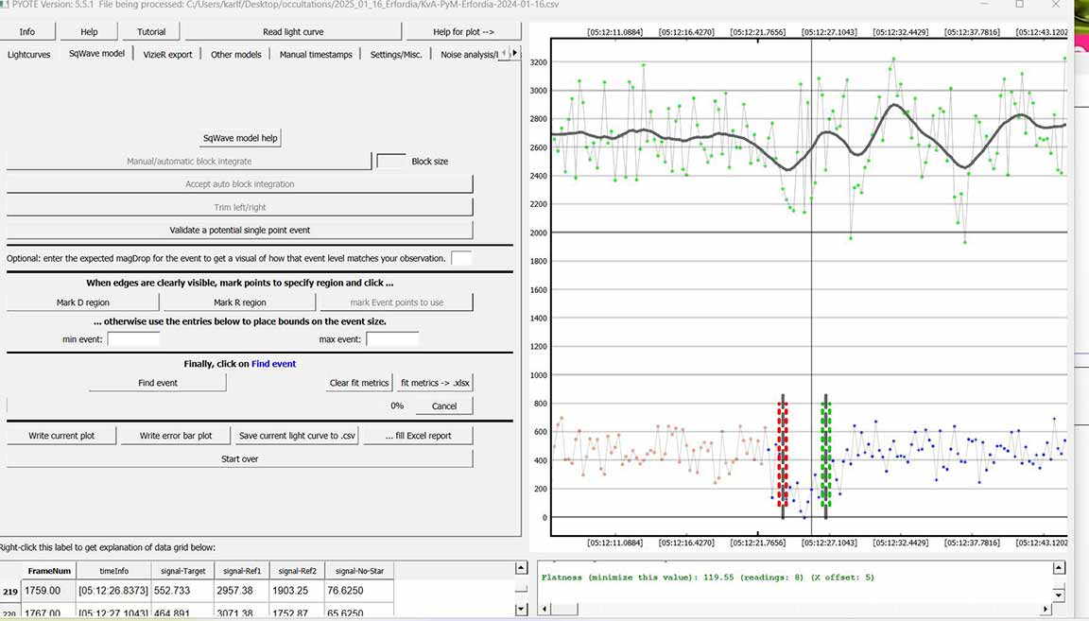
Task: Click the Trim left/right button
Action: point(239,207)
